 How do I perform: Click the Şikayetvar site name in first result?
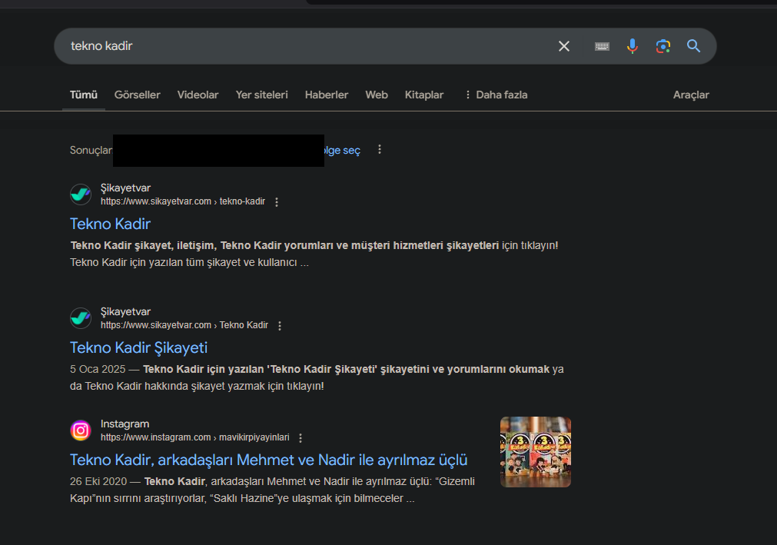click(125, 188)
